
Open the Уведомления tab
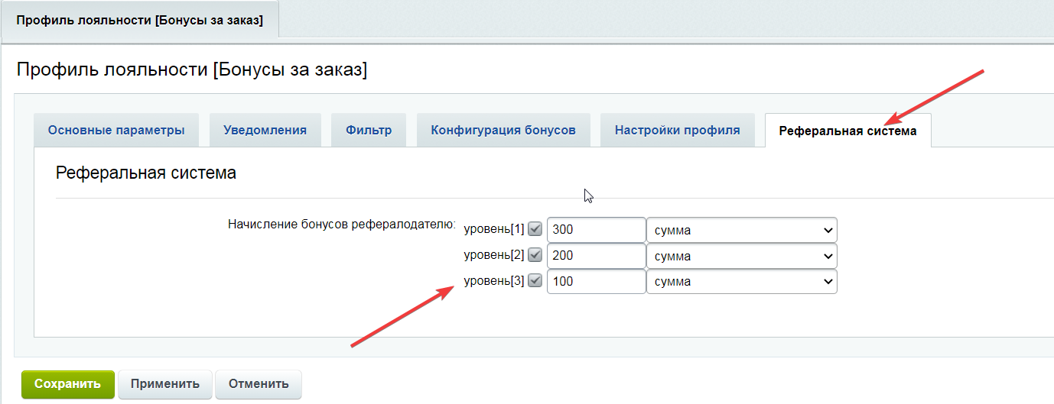pyautogui.click(x=265, y=130)
